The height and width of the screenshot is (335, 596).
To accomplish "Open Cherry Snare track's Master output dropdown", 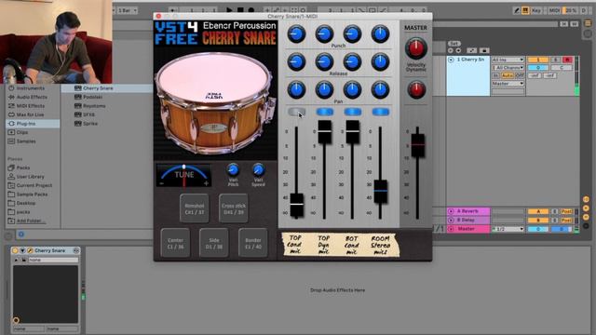I will point(508,83).
